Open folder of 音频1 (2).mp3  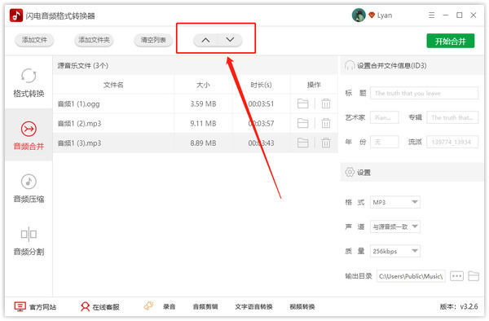[x=303, y=123]
